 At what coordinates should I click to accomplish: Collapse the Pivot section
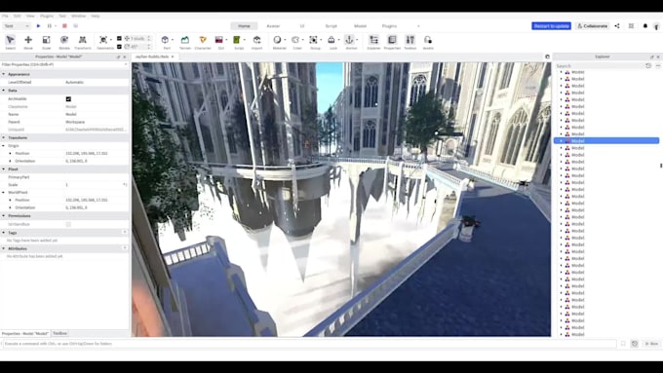(4, 168)
